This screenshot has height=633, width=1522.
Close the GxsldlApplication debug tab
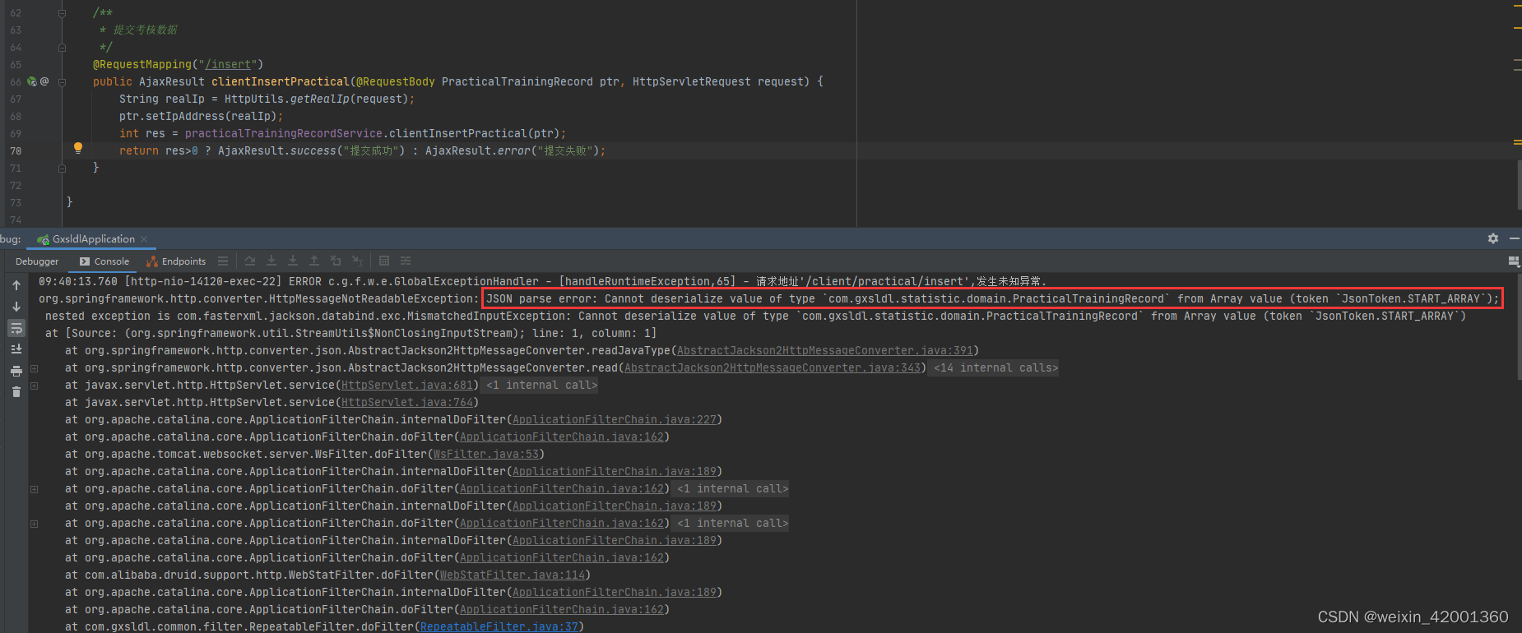coord(144,239)
